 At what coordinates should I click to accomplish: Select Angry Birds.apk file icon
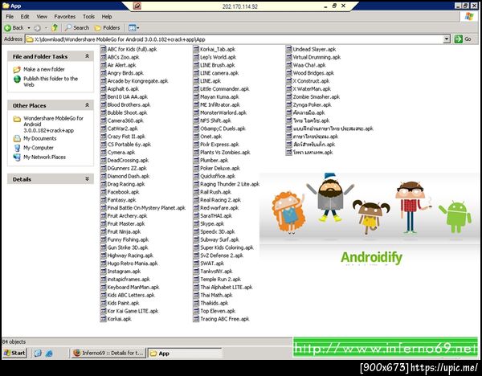click(x=104, y=73)
